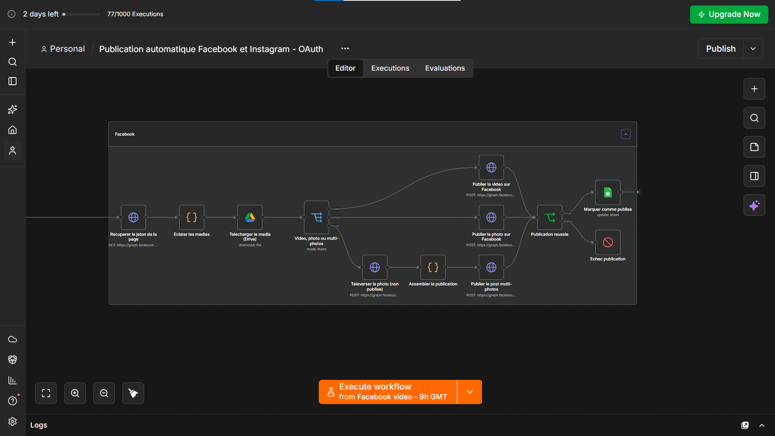Open the 'Video, photo ou multi-photos' switch node
775x436 pixels.
[x=316, y=218]
